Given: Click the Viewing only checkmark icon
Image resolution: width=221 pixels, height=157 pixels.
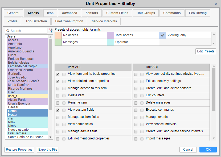Looking at the screenshot, I should tap(163, 35).
